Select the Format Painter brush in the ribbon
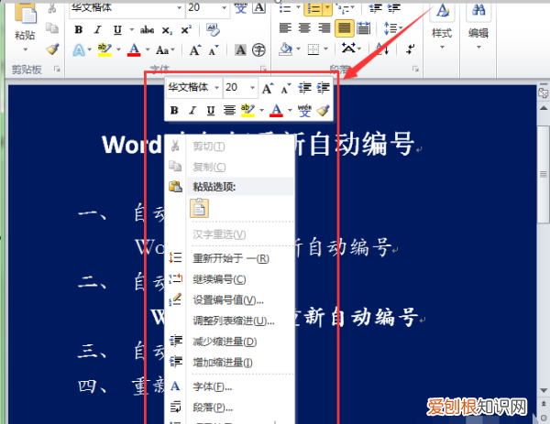Viewport: 550px width, 424px height. (x=52, y=49)
